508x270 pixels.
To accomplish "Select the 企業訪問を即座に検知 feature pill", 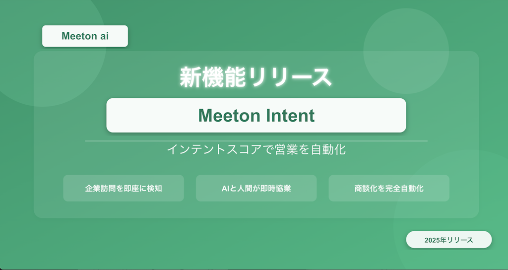I will 124,188.
